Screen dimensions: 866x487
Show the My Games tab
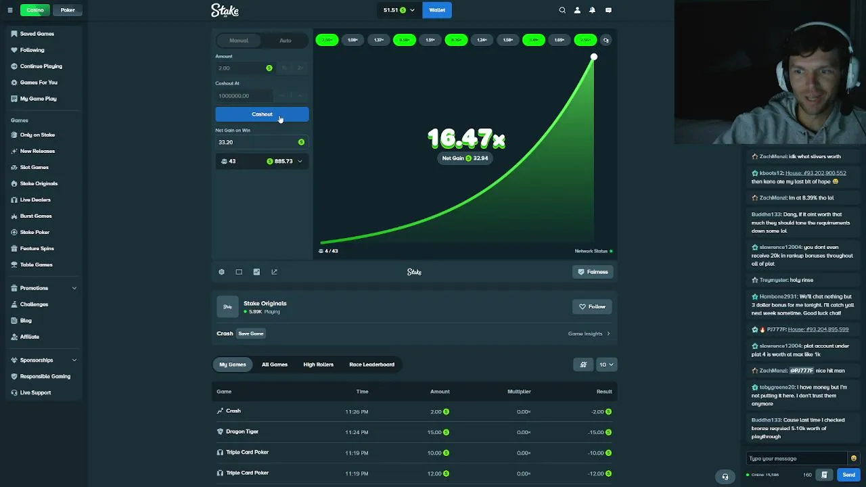(x=233, y=365)
